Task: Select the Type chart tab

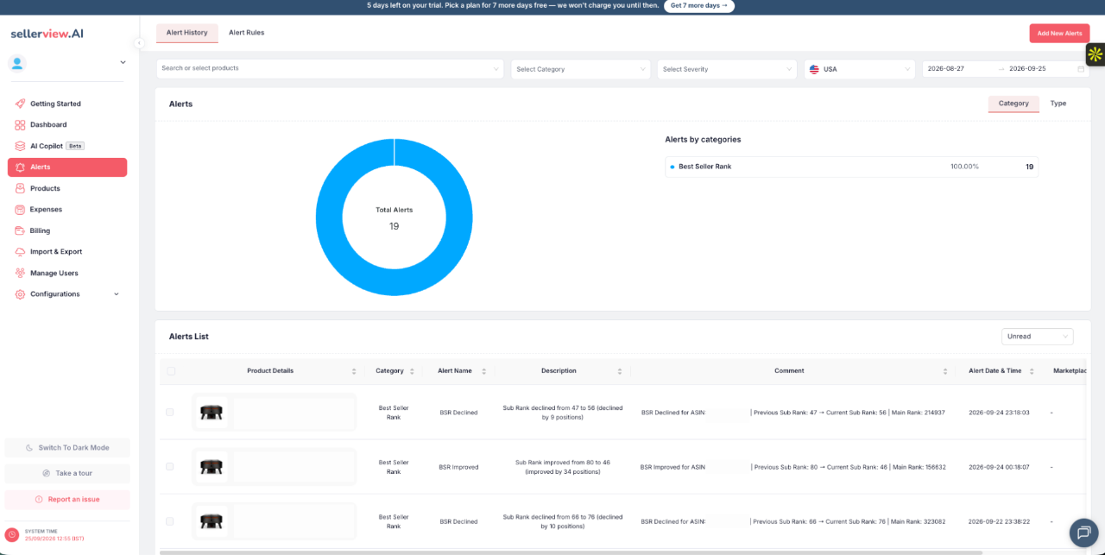Action: [x=1058, y=104]
